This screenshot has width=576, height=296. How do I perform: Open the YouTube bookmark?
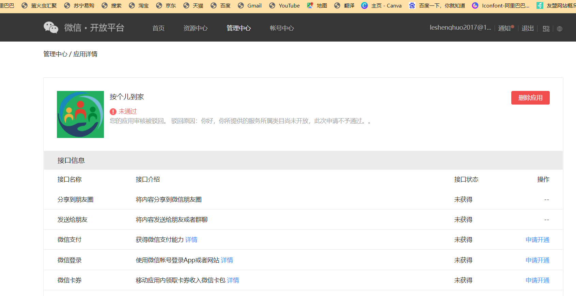click(284, 5)
